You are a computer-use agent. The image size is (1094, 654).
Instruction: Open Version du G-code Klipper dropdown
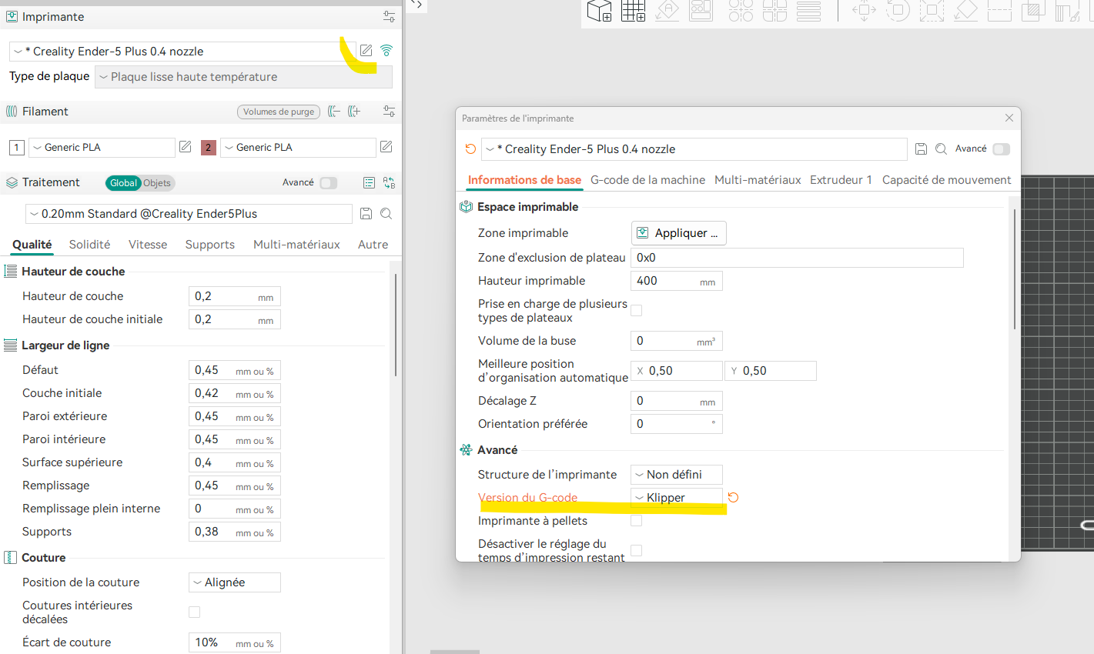point(677,498)
